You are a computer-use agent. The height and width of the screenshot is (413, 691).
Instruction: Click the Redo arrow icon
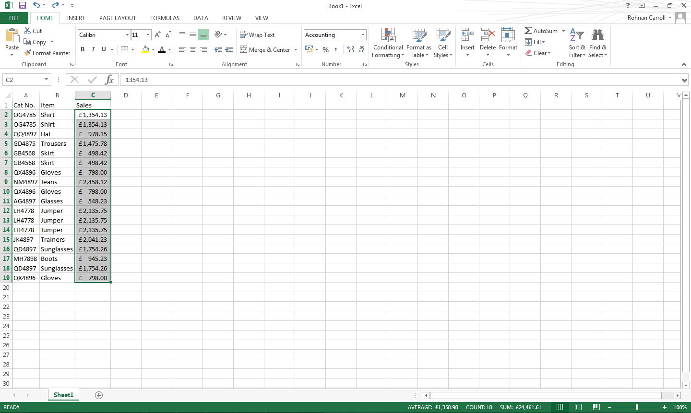pos(56,5)
